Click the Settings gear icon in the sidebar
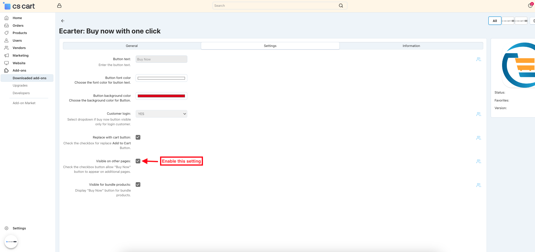This screenshot has height=252, width=535. click(x=6, y=228)
